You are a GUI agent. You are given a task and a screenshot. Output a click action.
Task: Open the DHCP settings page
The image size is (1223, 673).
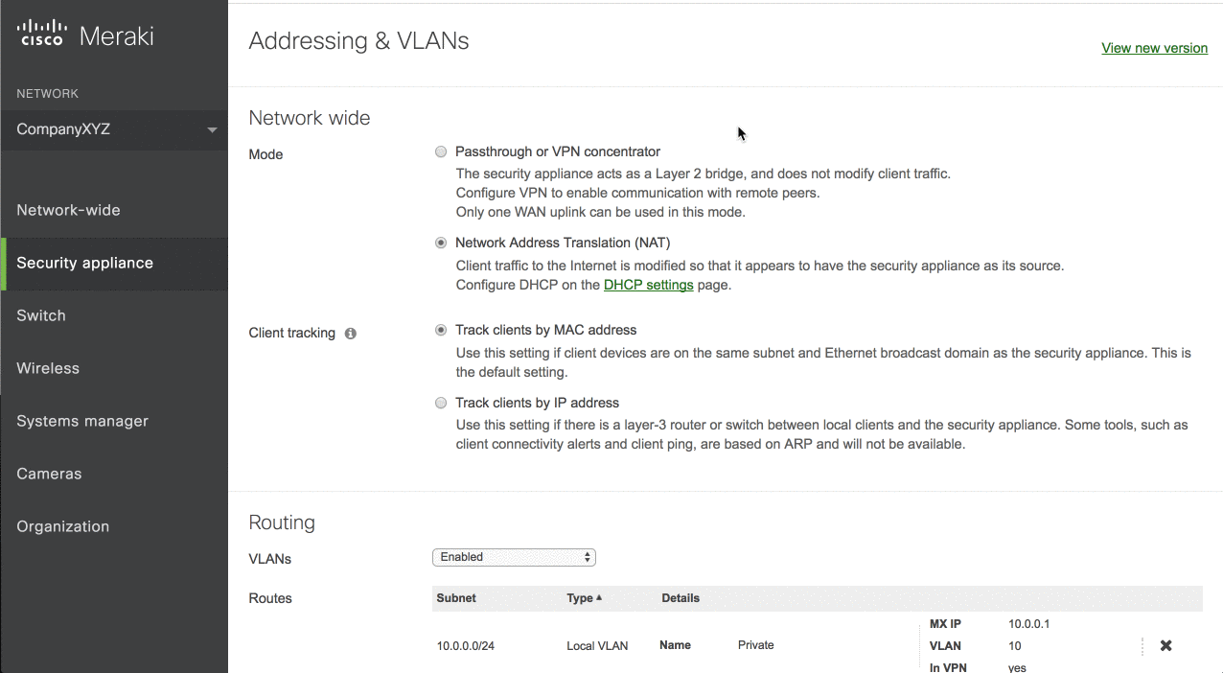(x=648, y=284)
